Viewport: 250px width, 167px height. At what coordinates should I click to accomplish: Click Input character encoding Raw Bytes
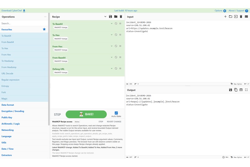click(236, 84)
